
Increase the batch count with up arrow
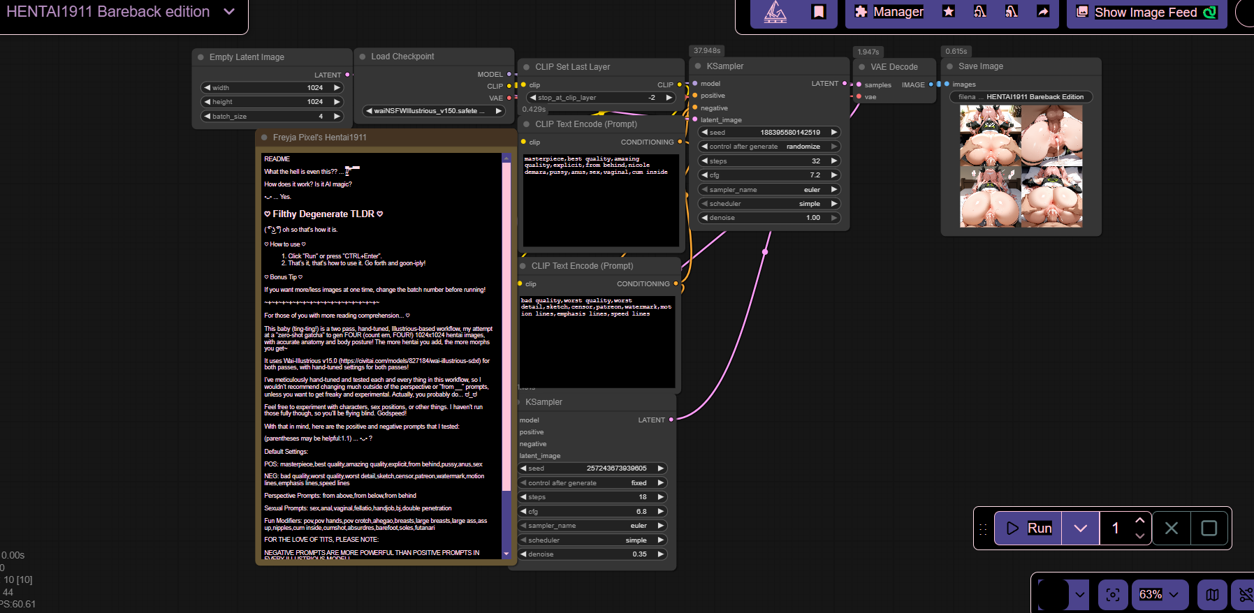point(1139,521)
